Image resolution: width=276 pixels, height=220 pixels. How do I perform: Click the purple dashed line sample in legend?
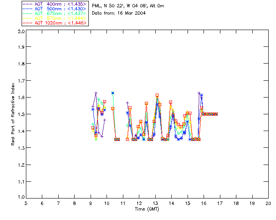(x=28, y=4)
